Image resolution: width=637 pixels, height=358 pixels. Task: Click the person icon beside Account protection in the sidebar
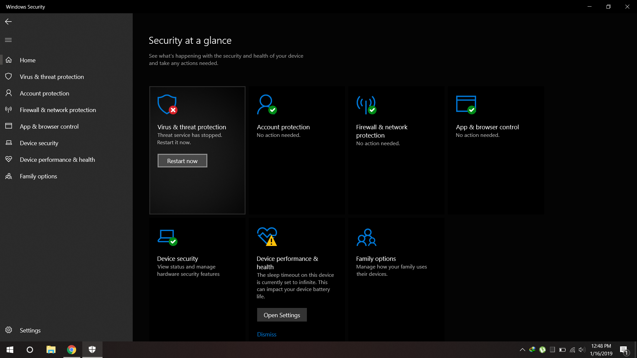pyautogui.click(x=9, y=93)
